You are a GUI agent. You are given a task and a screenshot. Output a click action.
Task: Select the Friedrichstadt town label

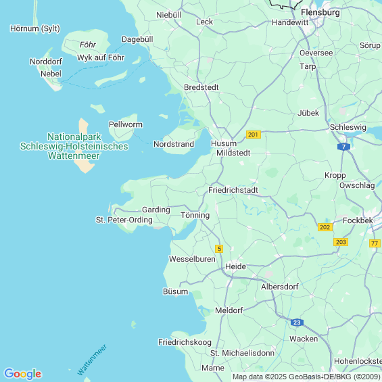233,190
